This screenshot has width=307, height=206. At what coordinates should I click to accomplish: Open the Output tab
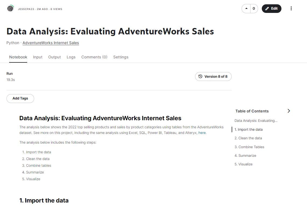pyautogui.click(x=54, y=57)
